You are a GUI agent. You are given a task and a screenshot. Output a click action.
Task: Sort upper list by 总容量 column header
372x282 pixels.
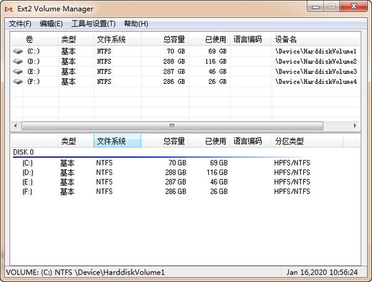click(165, 39)
